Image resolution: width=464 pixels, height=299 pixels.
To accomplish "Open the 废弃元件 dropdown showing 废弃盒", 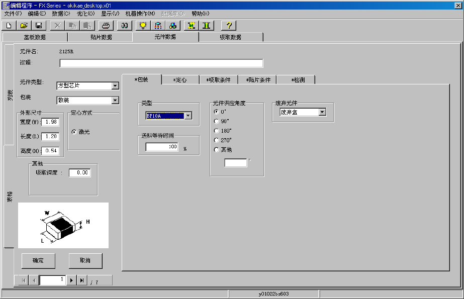I will pos(322,112).
